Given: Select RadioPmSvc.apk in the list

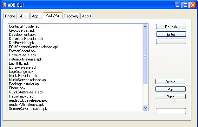Looking at the screenshot, I should (76, 96).
